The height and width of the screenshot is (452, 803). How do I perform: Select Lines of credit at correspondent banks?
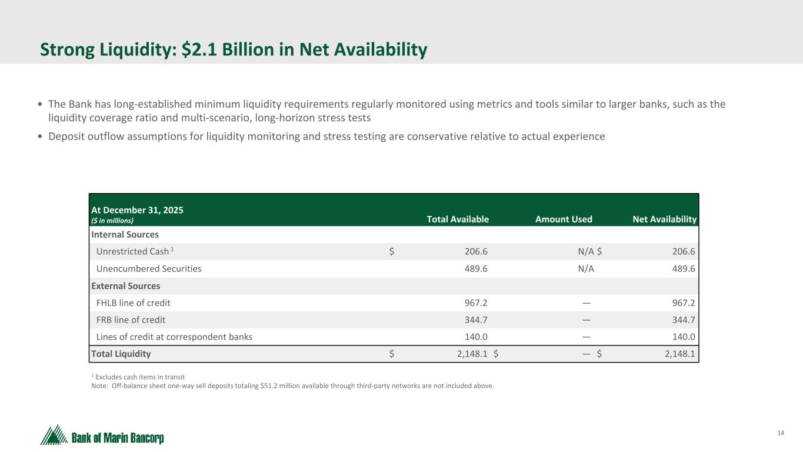(174, 337)
